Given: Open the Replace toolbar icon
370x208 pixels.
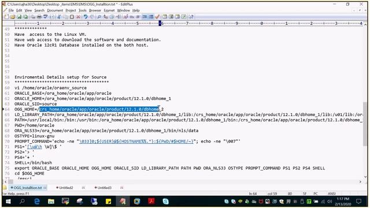Looking at the screenshot, I should click(x=105, y=17).
